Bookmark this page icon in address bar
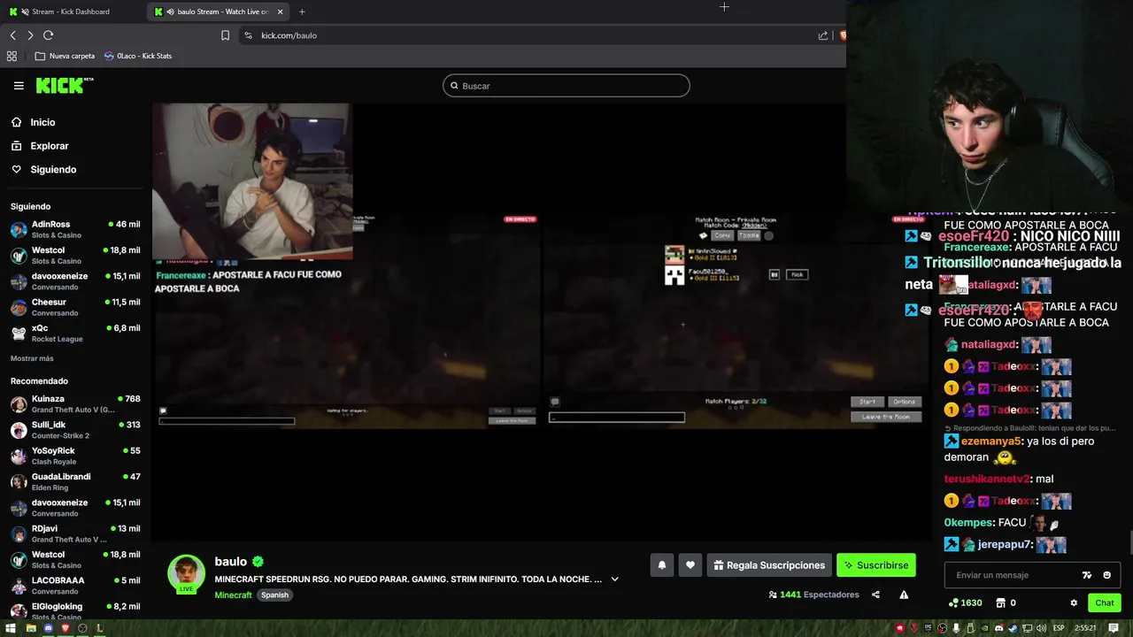1133x637 pixels. (x=225, y=35)
